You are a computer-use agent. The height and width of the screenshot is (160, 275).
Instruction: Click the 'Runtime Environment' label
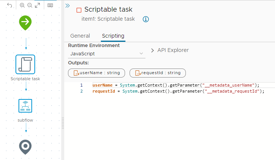tap(94, 46)
